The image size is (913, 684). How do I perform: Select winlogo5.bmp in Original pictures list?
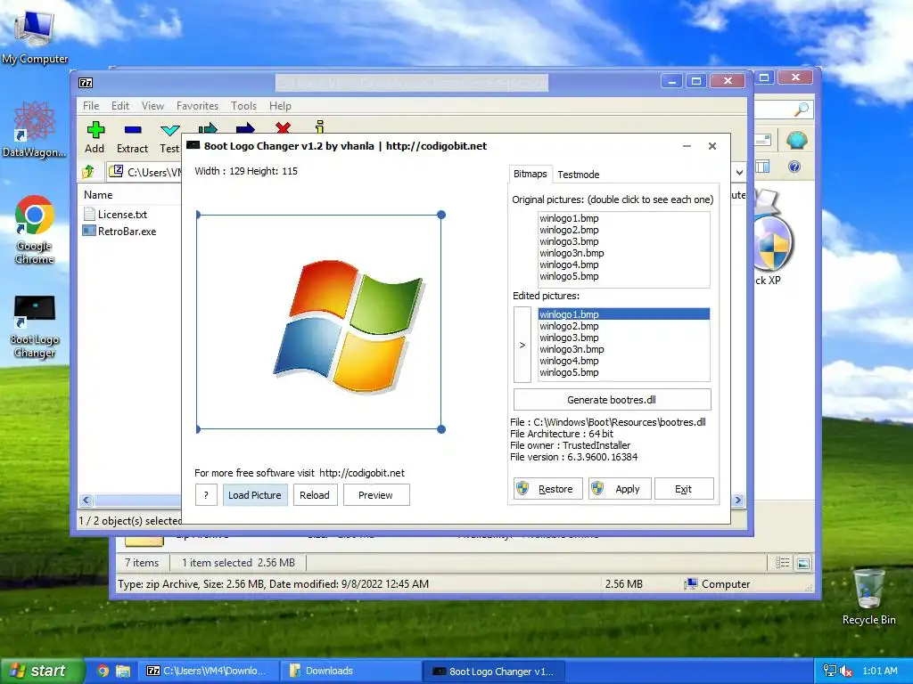(x=569, y=276)
